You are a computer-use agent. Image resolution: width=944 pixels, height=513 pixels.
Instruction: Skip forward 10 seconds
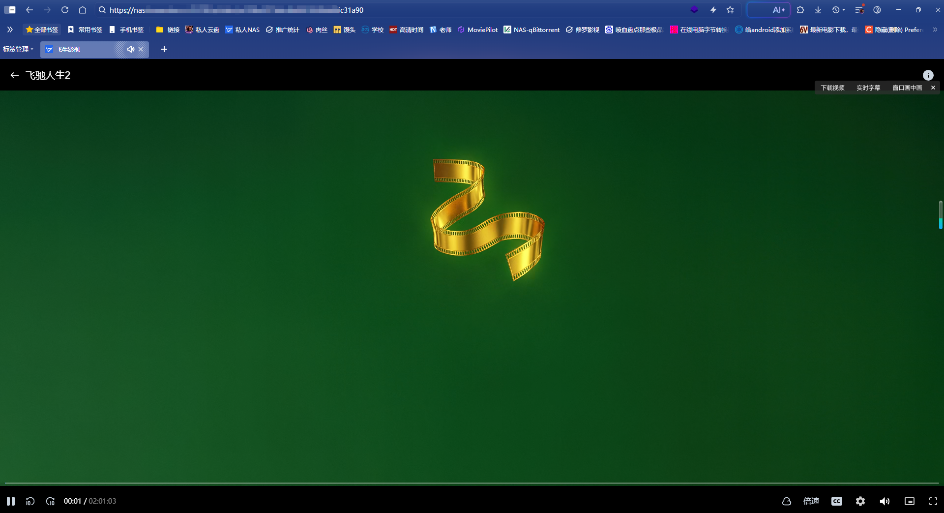pyautogui.click(x=50, y=501)
